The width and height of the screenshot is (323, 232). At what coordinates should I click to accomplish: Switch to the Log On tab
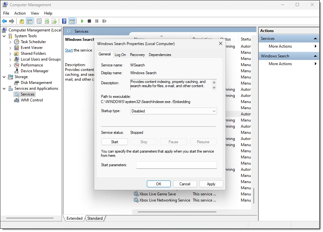120,55
